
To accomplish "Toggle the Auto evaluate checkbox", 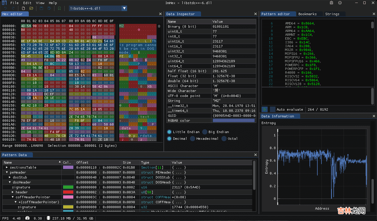I will [x=273, y=109].
